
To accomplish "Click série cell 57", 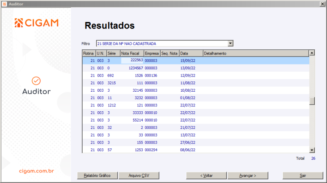I will click(110, 150).
